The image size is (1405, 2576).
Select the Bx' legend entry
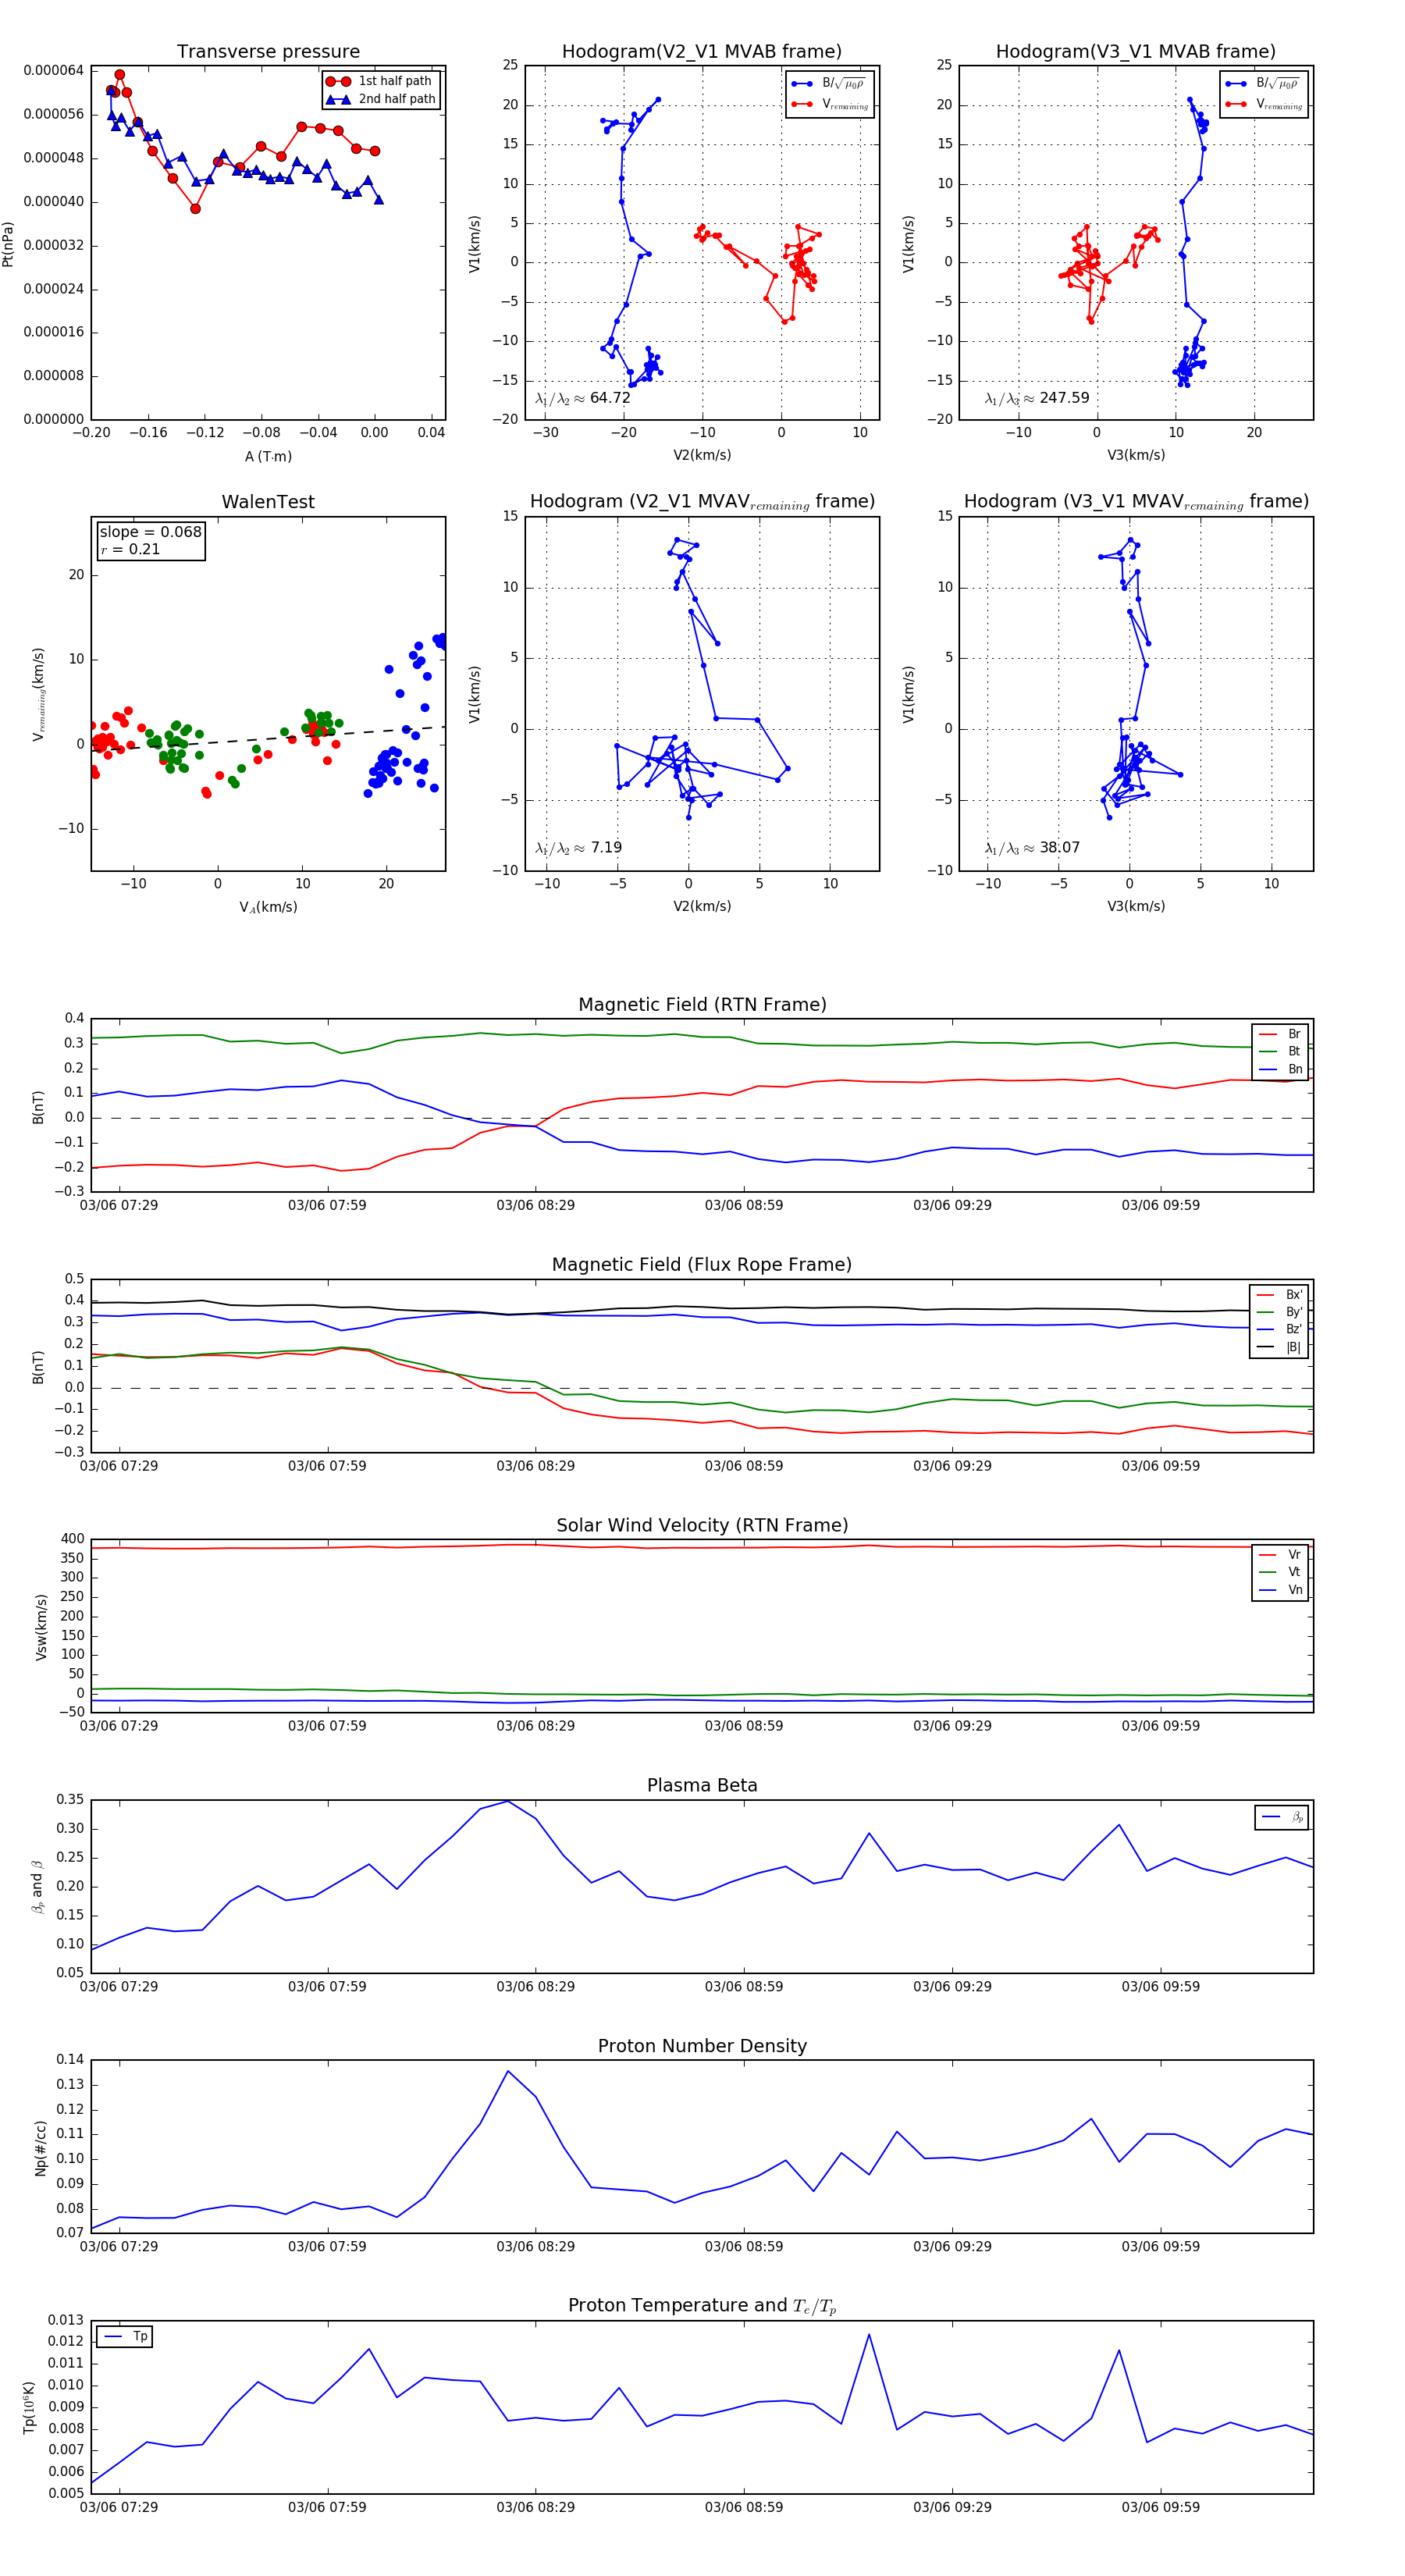1280,1294
